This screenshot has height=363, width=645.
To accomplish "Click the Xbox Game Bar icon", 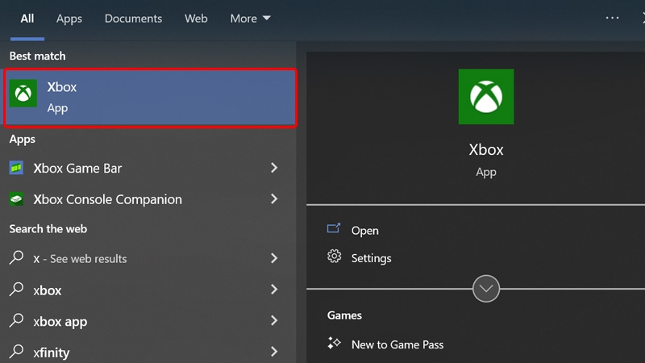I will (x=16, y=168).
